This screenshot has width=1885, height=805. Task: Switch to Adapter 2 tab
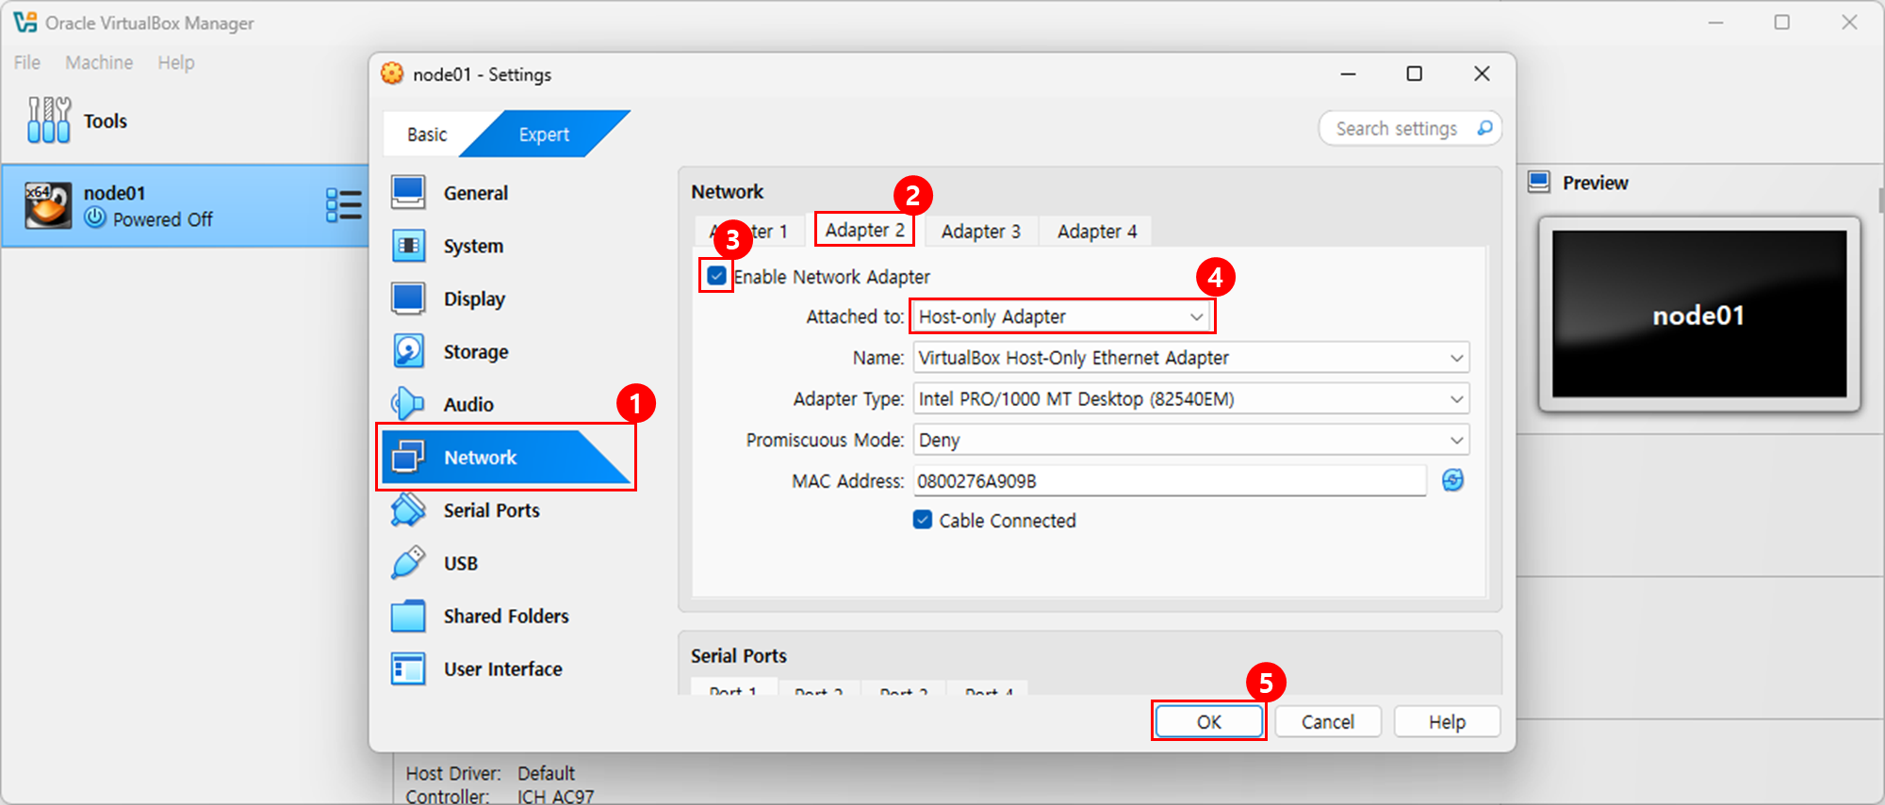point(864,230)
